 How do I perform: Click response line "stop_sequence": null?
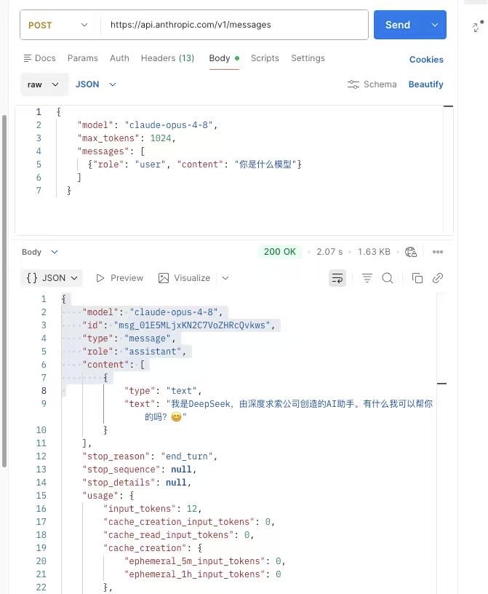[x=140, y=470]
